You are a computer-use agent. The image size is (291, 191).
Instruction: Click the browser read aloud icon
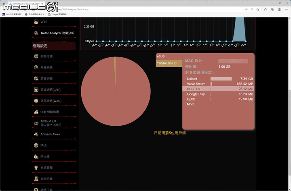click(246, 9)
